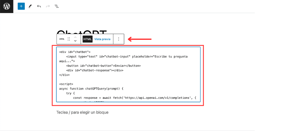This screenshot has height=131, width=285.
Task: Click the WordPress logo to exit editor
Action: [x=7, y=6]
